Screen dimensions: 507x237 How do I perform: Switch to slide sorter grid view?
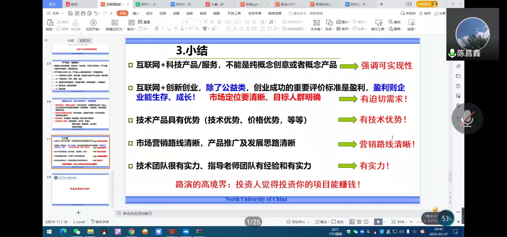click(x=359, y=222)
